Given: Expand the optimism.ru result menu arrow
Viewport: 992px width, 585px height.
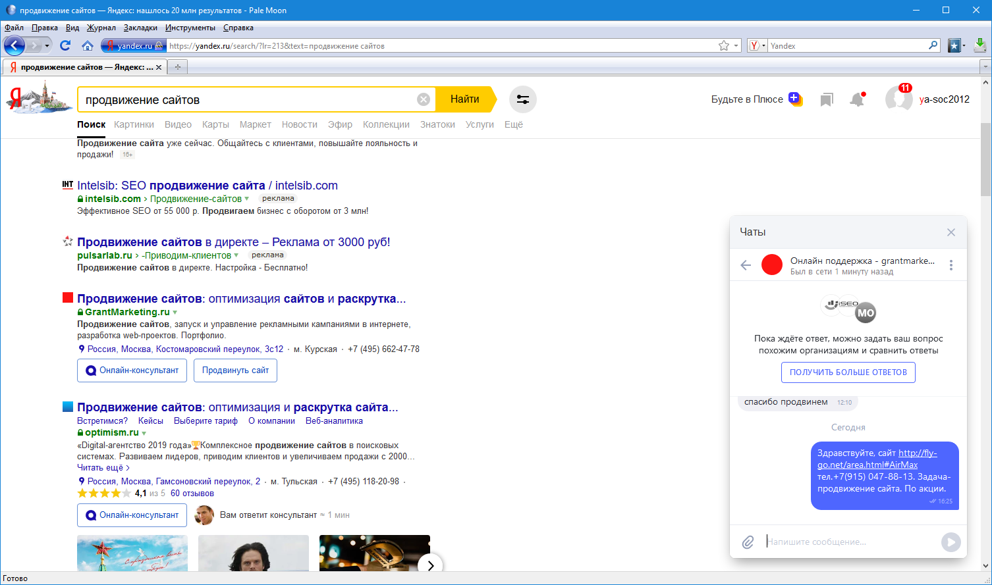Looking at the screenshot, I should click(144, 433).
